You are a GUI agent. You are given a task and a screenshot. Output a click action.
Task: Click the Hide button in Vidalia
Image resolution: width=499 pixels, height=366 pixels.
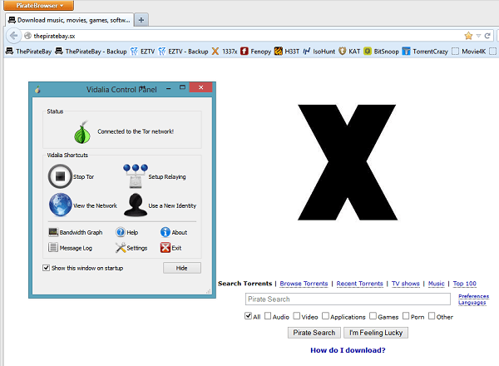click(x=182, y=268)
